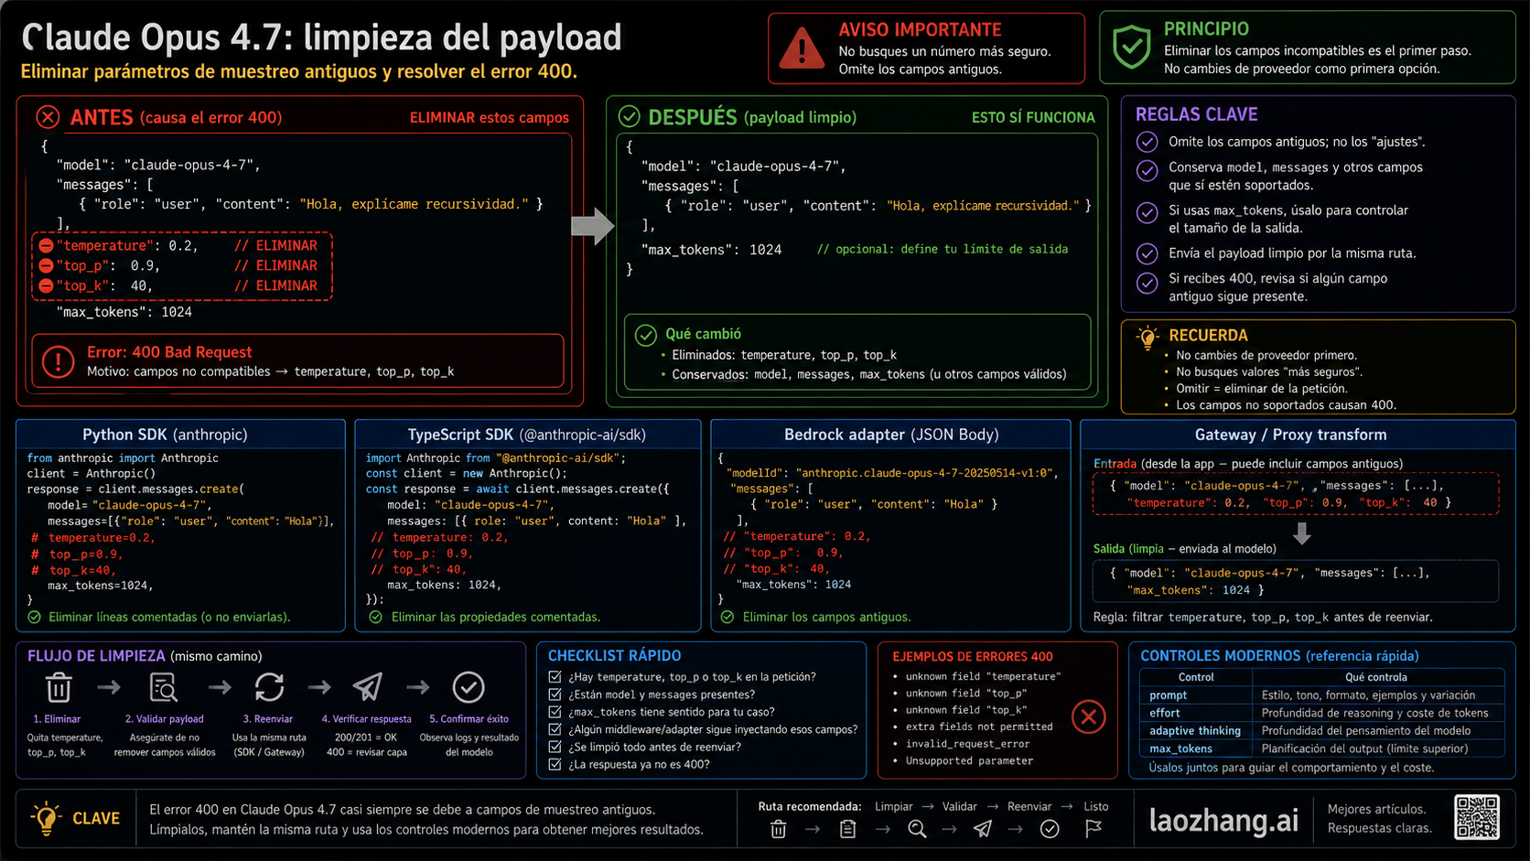Click the red X circle in Ejemplos de errores 400
1530x861 pixels.
(x=1089, y=717)
